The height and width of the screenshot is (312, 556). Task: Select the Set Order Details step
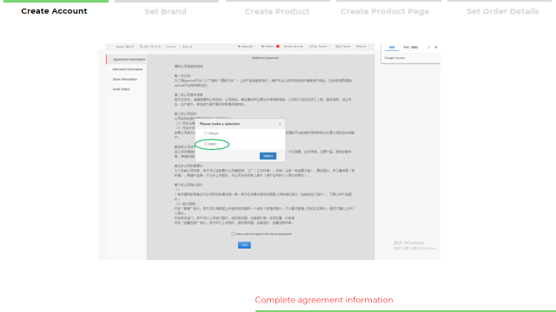click(x=502, y=11)
